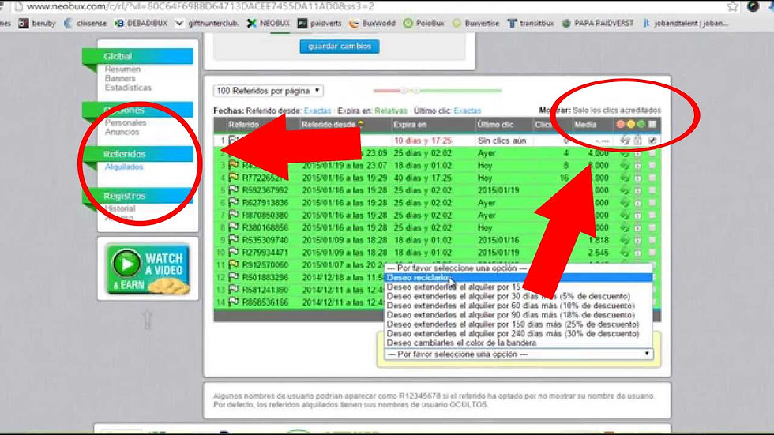Viewport: 774px width, 435px height.
Task: Open the jobandtalent bookmark
Action: [686, 23]
